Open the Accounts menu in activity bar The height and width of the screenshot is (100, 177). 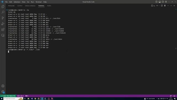tap(3, 86)
